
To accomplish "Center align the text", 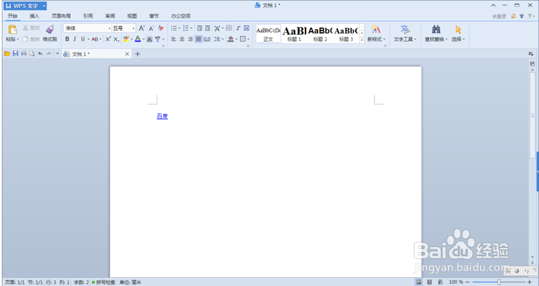I will click(x=182, y=39).
